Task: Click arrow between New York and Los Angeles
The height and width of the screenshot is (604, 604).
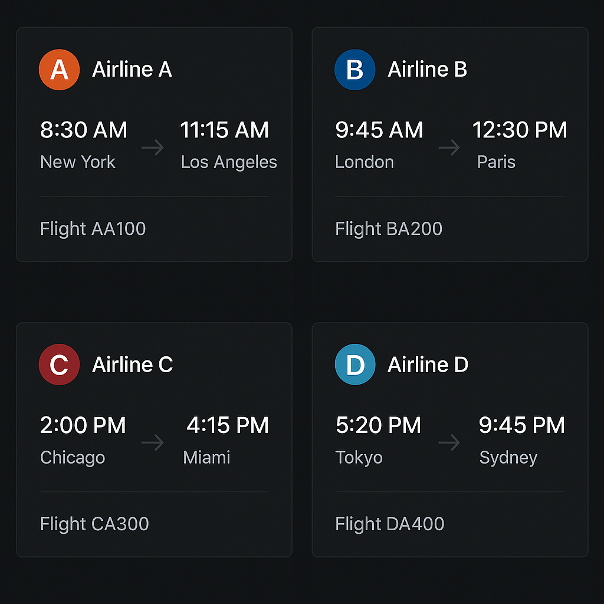Action: 153,147
